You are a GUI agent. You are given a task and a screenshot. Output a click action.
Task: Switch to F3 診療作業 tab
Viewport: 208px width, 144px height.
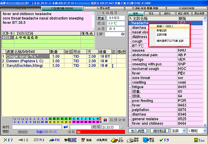point(62,8)
